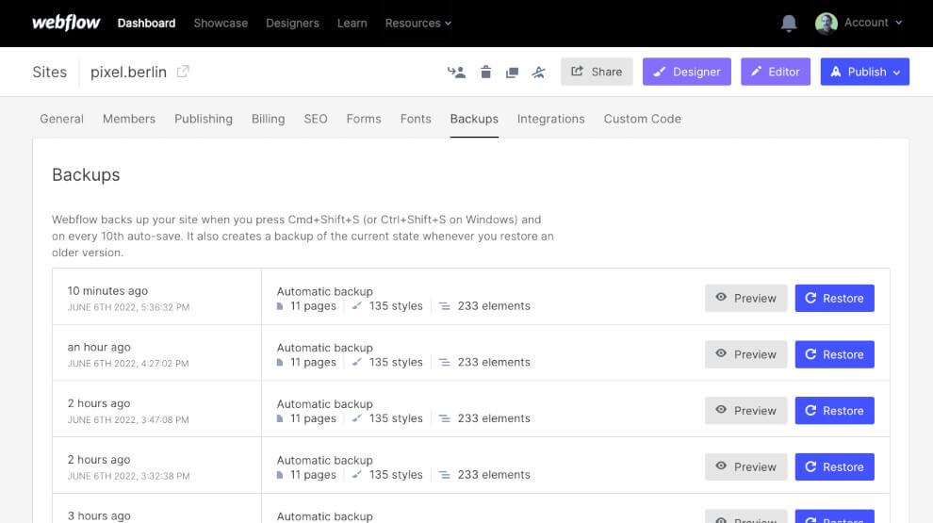Click 233 elements in 5:36:32 PM row

(x=494, y=306)
